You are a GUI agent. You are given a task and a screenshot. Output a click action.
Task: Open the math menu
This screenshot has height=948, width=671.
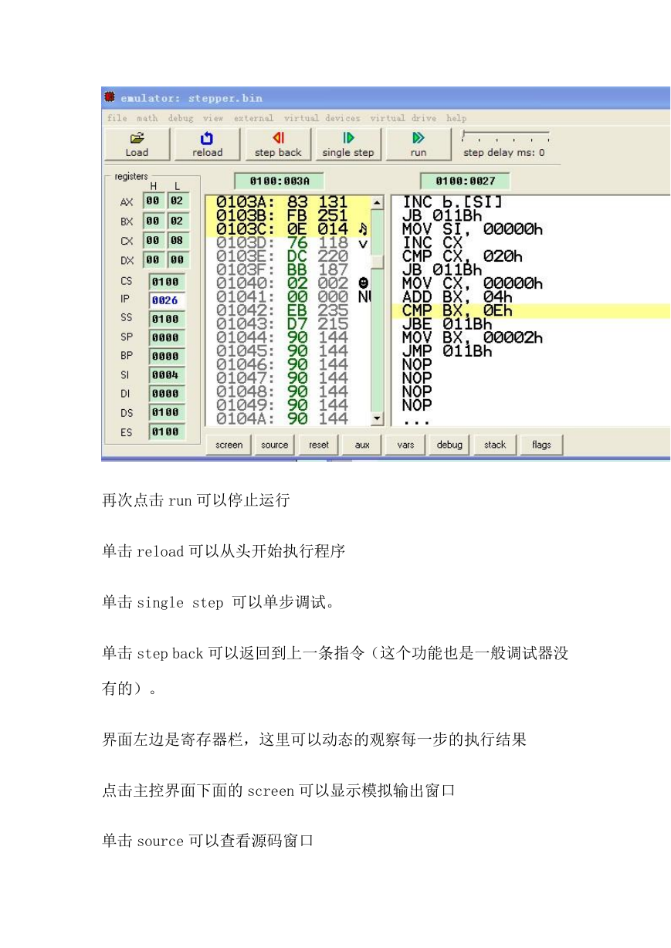click(x=147, y=118)
